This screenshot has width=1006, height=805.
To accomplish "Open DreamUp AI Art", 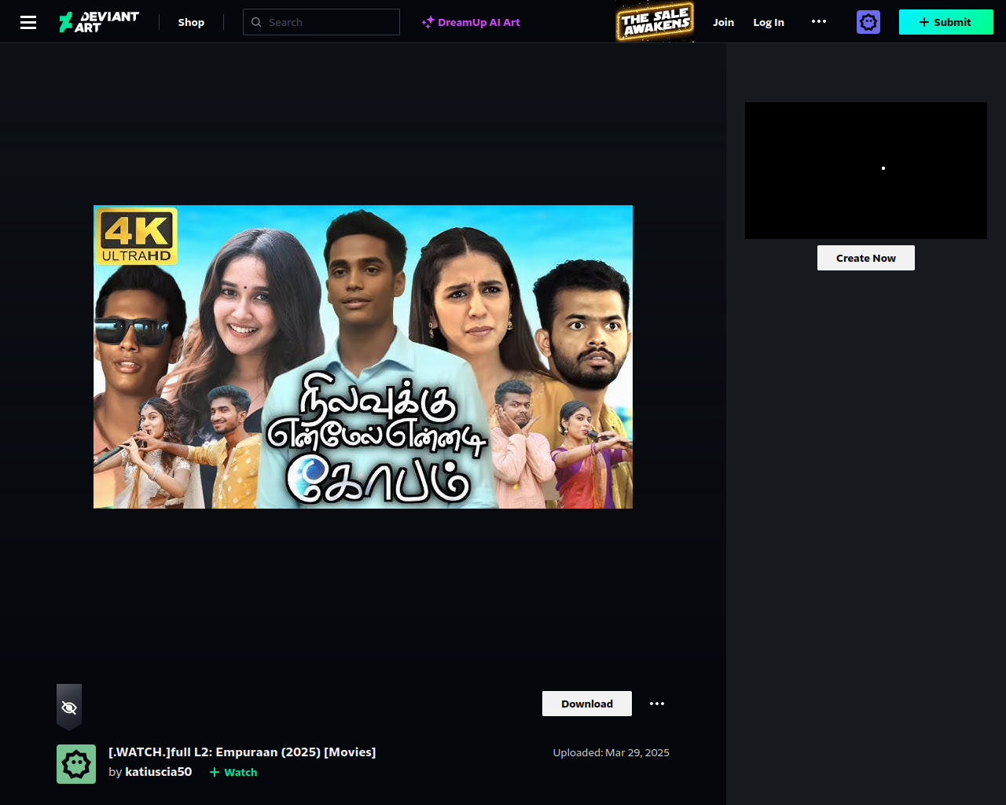I will coord(471,22).
